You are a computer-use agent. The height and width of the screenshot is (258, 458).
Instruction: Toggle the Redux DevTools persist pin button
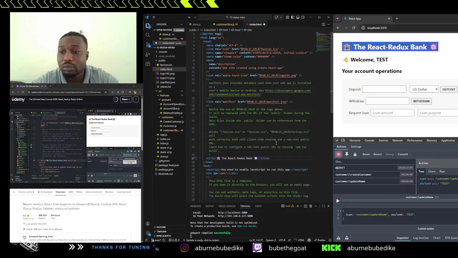point(347,154)
